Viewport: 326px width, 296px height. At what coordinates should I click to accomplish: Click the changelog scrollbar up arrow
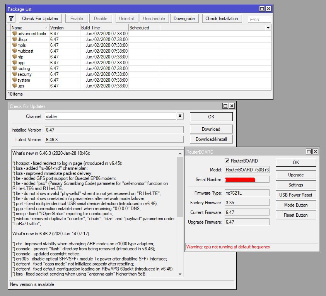pos(180,154)
